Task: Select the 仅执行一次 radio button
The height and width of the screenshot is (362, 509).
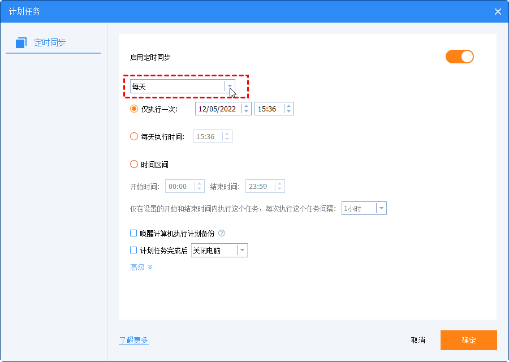Action: [133, 109]
